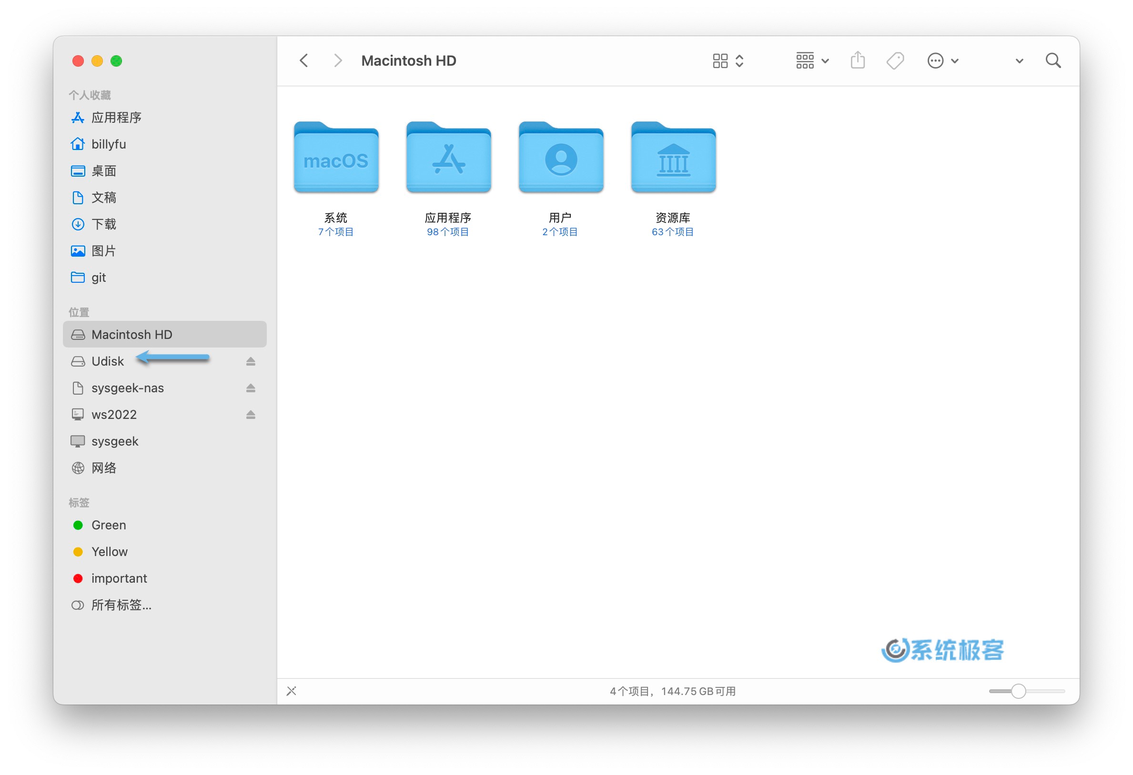
Task: Filter by the red important tag
Action: (x=164, y=578)
